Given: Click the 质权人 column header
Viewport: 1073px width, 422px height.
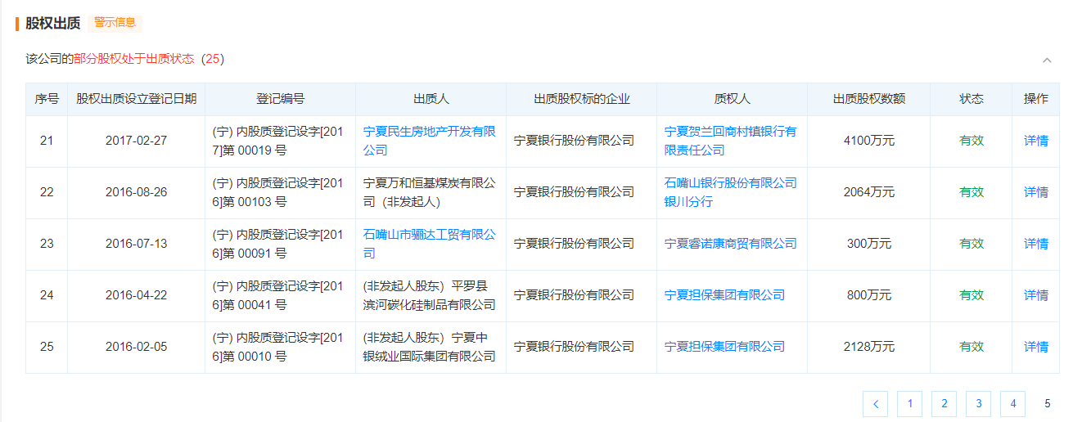Looking at the screenshot, I should pos(733,99).
